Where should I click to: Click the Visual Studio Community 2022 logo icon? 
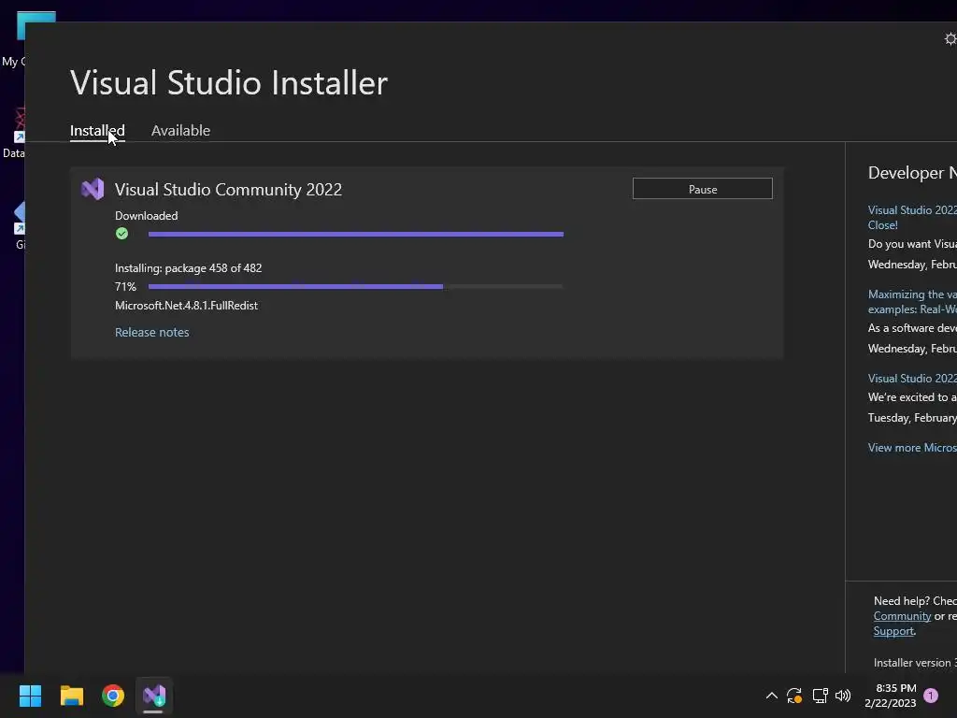[x=93, y=189]
